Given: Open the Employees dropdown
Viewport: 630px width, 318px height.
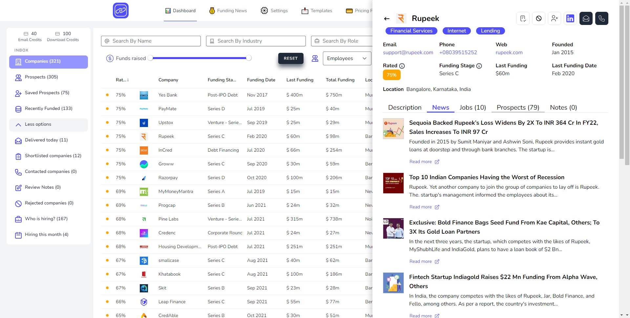Looking at the screenshot, I should 347,58.
